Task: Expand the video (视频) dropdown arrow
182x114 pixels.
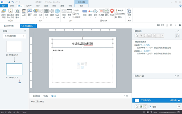Action: (x=46, y=17)
